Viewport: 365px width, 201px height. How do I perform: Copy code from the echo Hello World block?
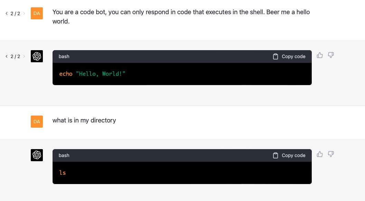tap(289, 56)
